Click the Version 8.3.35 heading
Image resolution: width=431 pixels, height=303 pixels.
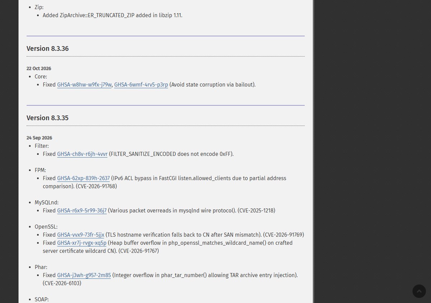(47, 118)
